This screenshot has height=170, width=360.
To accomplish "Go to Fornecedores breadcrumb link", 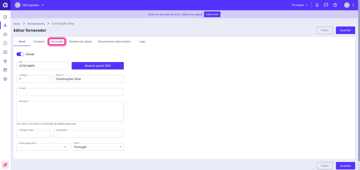I will click(36, 24).
